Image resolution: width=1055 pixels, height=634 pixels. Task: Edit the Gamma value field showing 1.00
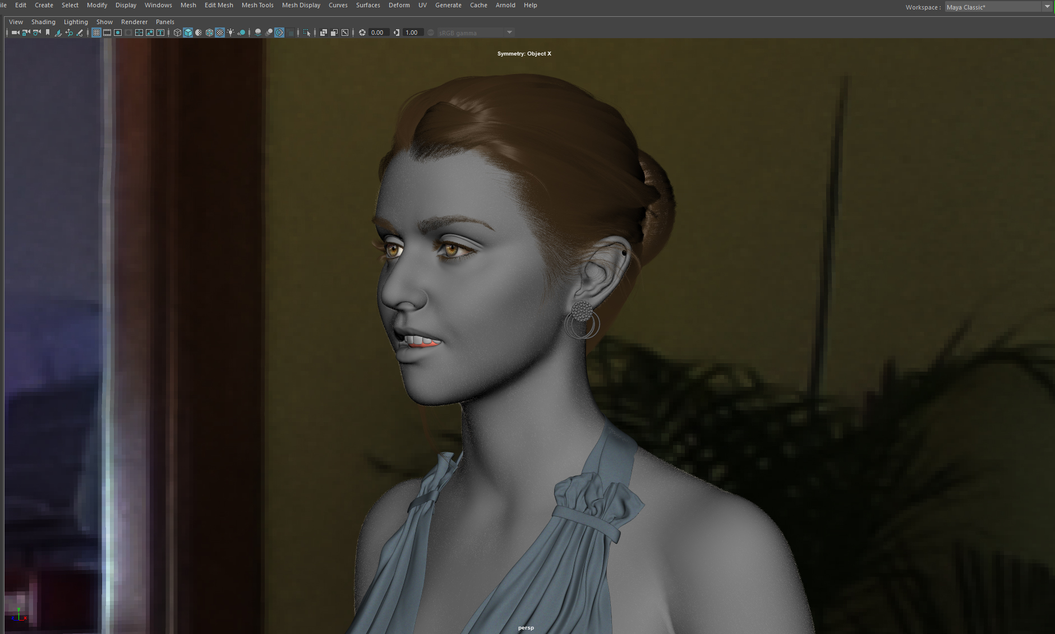pyautogui.click(x=412, y=33)
